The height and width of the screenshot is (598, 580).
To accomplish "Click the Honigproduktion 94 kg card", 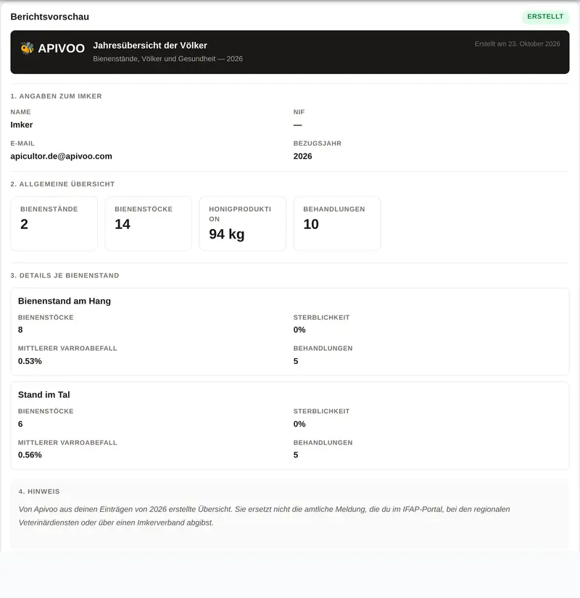I will pos(243,223).
